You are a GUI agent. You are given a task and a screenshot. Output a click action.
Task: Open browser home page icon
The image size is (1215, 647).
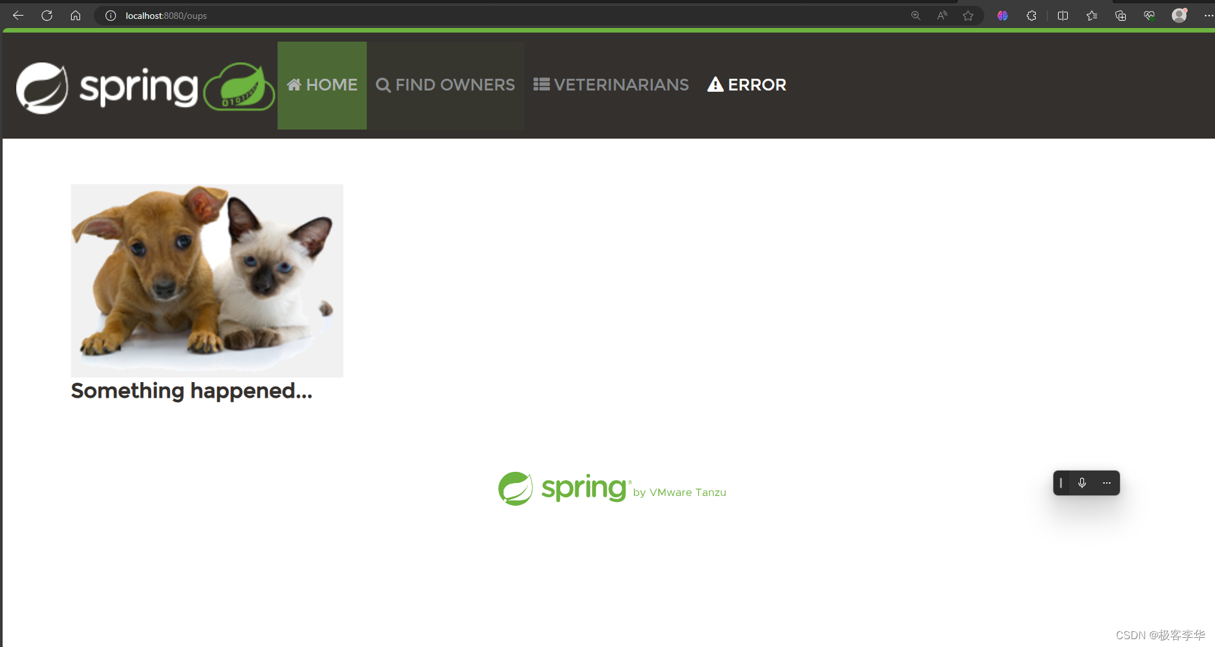pos(76,16)
